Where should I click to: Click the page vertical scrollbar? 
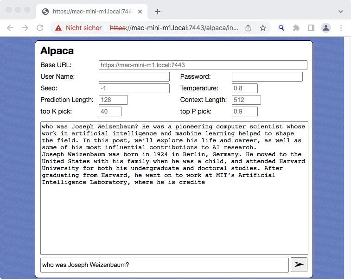[x=347, y=158]
